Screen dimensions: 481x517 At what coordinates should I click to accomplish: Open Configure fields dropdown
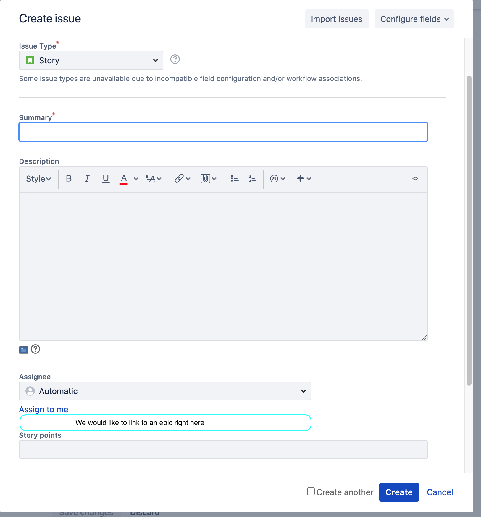pyautogui.click(x=414, y=19)
